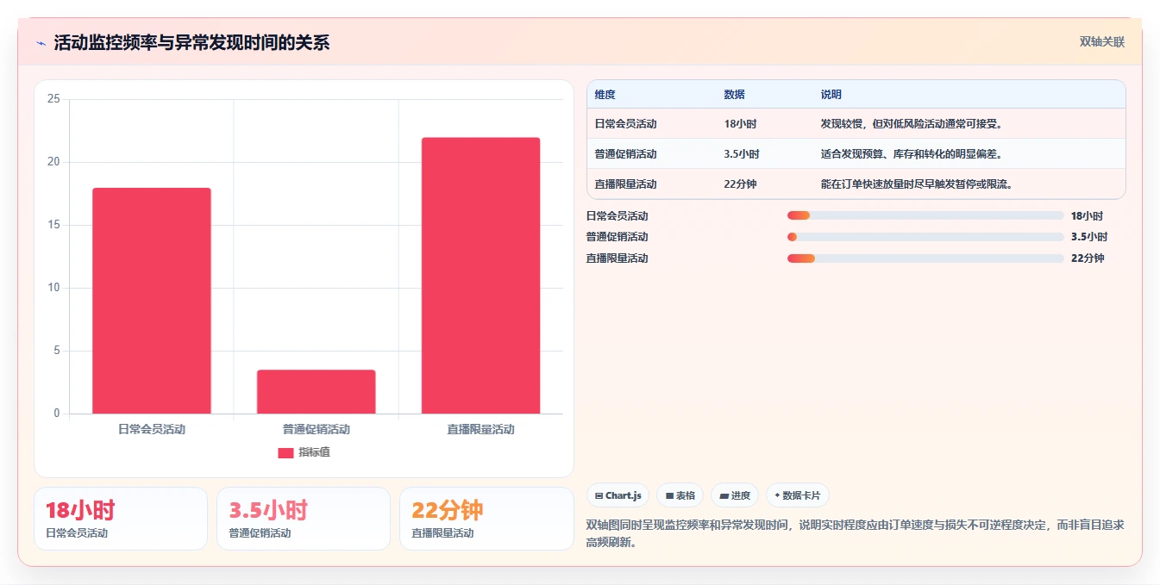Open the 22分钟 data card
Viewport: 1160px width, 585px height.
tap(486, 519)
